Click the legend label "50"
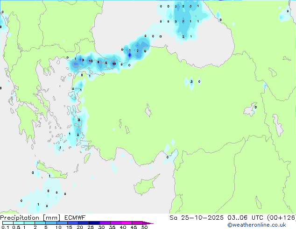The height and width of the screenshot is (229, 296). (145, 227)
